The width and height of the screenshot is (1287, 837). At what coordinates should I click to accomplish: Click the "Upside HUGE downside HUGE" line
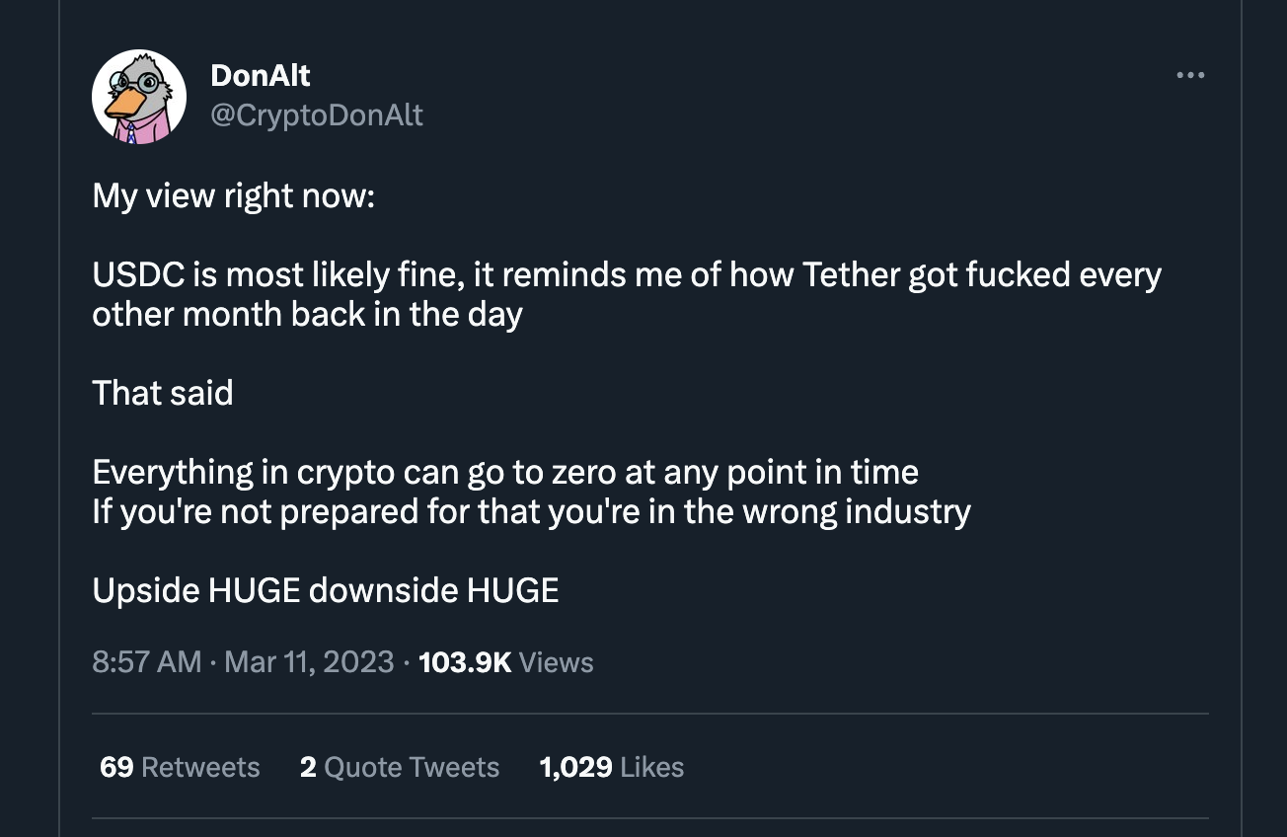click(x=326, y=590)
